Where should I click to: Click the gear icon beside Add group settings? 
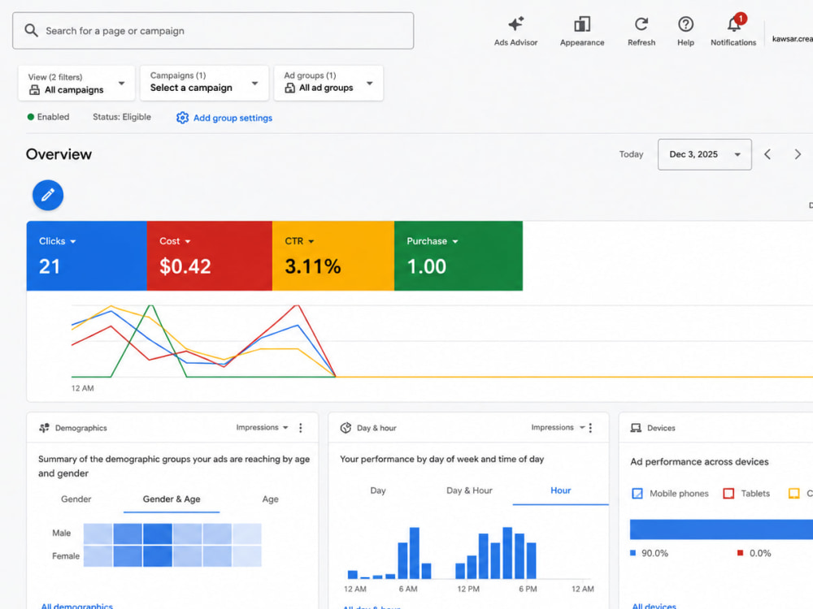coord(182,118)
